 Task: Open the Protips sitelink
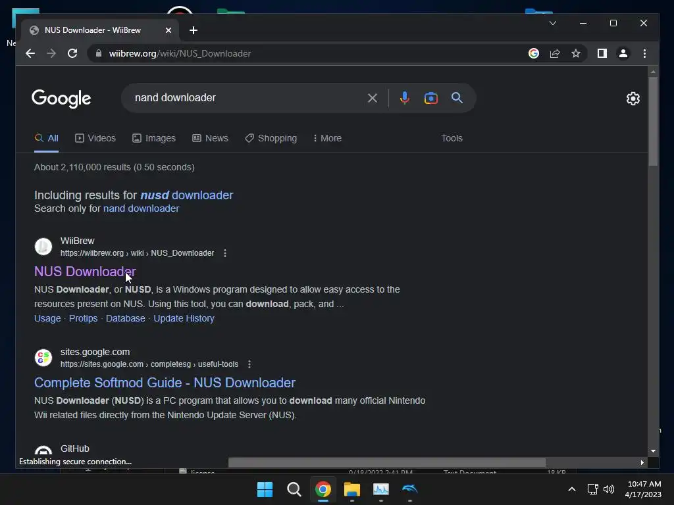tap(84, 318)
